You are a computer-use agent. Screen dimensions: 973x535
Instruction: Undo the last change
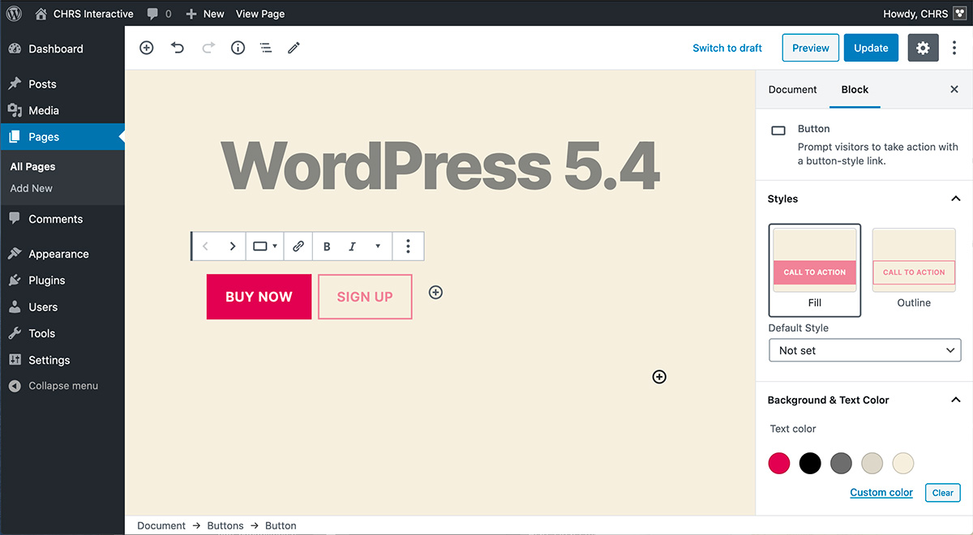point(178,48)
